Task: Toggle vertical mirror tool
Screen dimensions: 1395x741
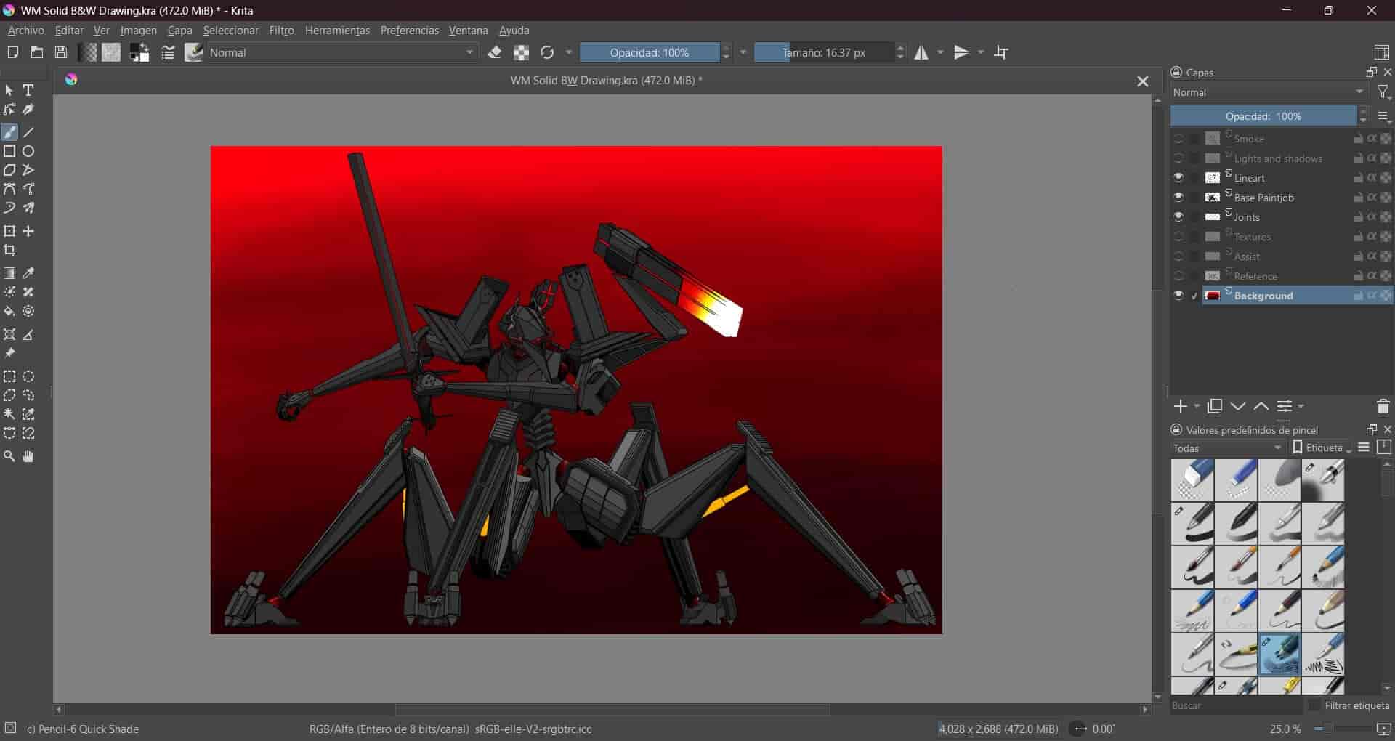Action: point(961,52)
